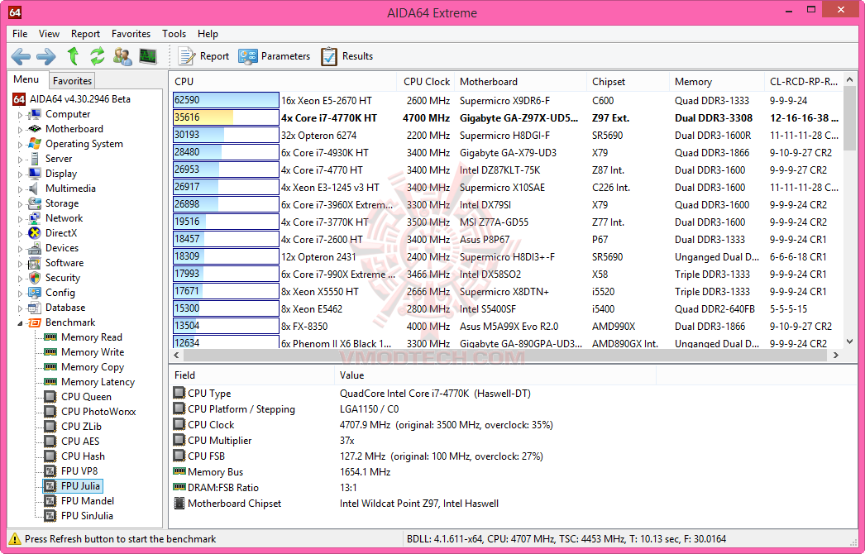Expand the Display tree node
The height and width of the screenshot is (554, 865).
coord(21,174)
